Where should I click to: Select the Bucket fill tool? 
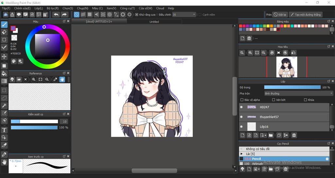(4, 73)
